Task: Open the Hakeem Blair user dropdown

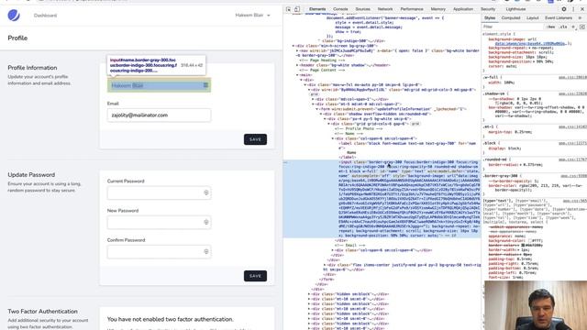Action: pos(252,16)
